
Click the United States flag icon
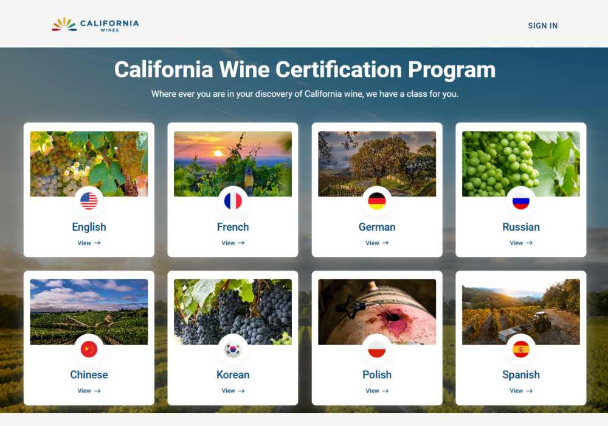pyautogui.click(x=89, y=201)
